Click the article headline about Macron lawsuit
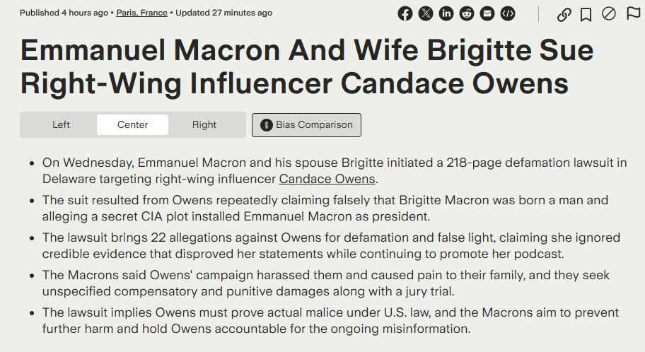645x352 pixels. 307,66
